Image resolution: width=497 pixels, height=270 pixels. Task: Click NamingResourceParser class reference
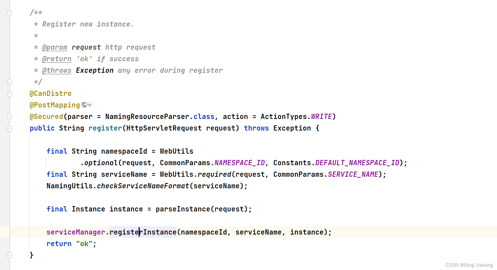click(147, 117)
